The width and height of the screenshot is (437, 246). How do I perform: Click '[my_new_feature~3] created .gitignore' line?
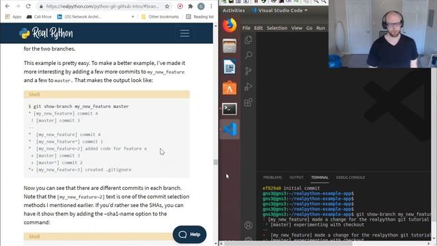tap(83, 169)
